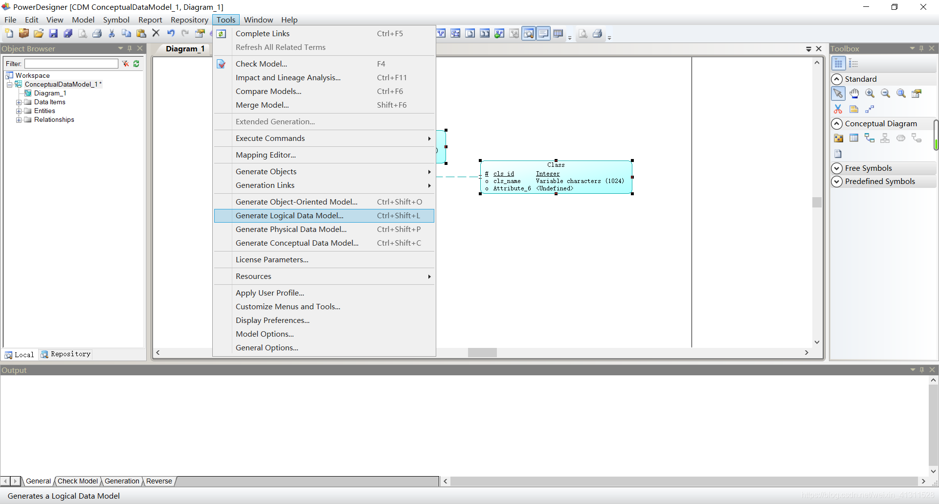Click the Delete X toolbar icon
Screen dimensions: 939x504
[156, 33]
